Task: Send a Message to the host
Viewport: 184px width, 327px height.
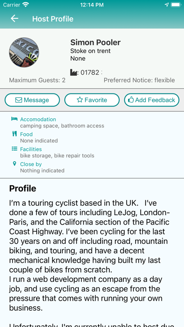Action: tap(32, 100)
